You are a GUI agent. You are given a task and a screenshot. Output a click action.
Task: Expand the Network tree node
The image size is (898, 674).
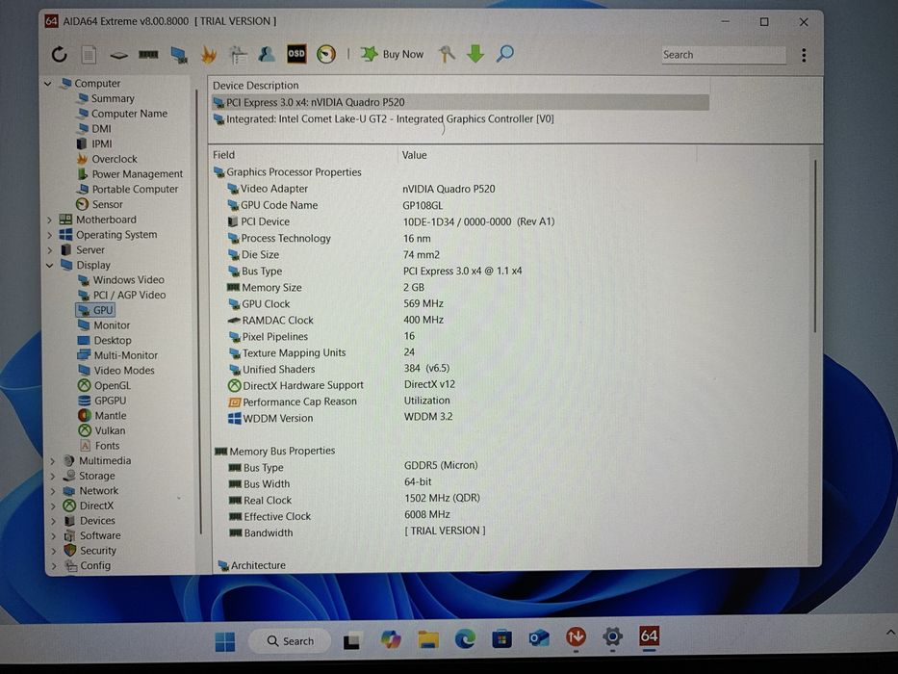coord(53,491)
